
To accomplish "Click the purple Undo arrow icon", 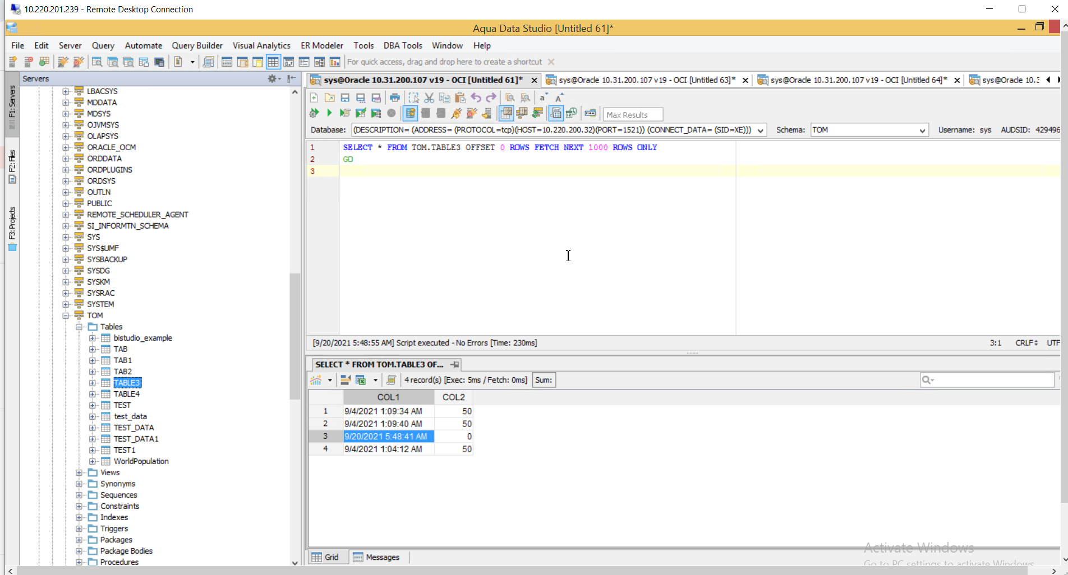I will tap(476, 98).
